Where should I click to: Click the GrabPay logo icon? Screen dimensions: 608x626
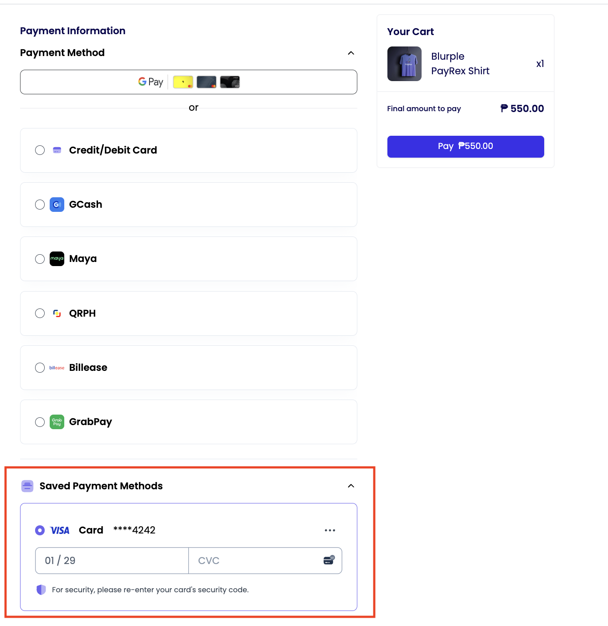57,422
